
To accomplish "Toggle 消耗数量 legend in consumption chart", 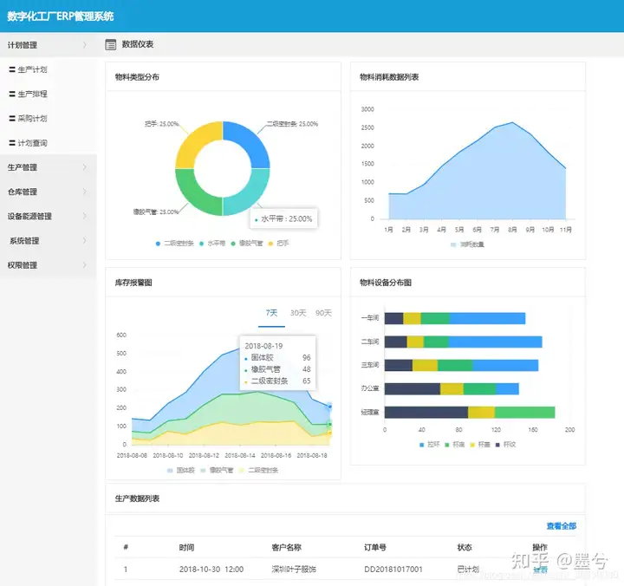I will (x=467, y=244).
